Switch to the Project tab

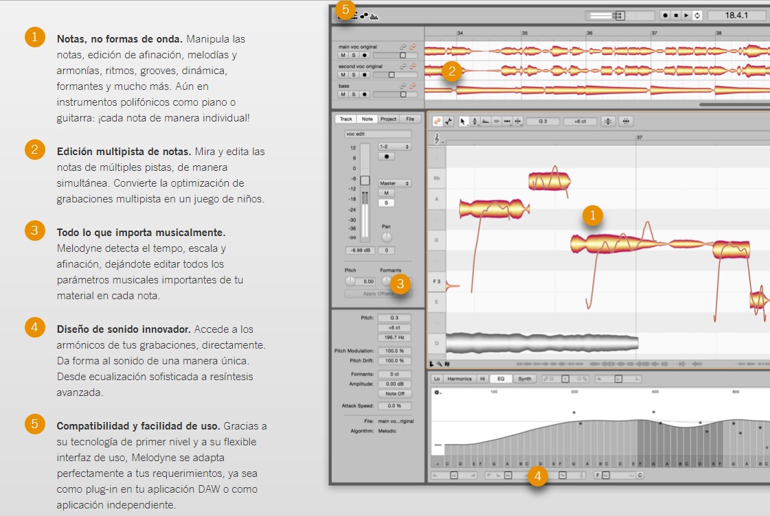point(388,119)
